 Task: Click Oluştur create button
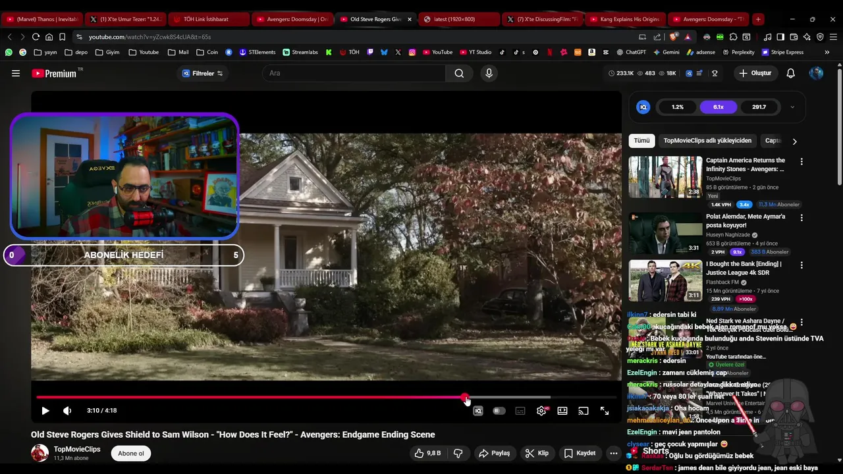pyautogui.click(x=755, y=73)
